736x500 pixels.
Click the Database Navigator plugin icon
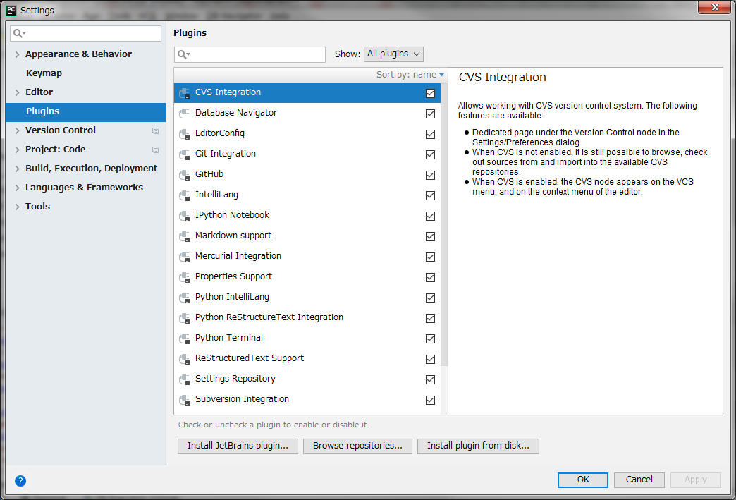(x=185, y=113)
